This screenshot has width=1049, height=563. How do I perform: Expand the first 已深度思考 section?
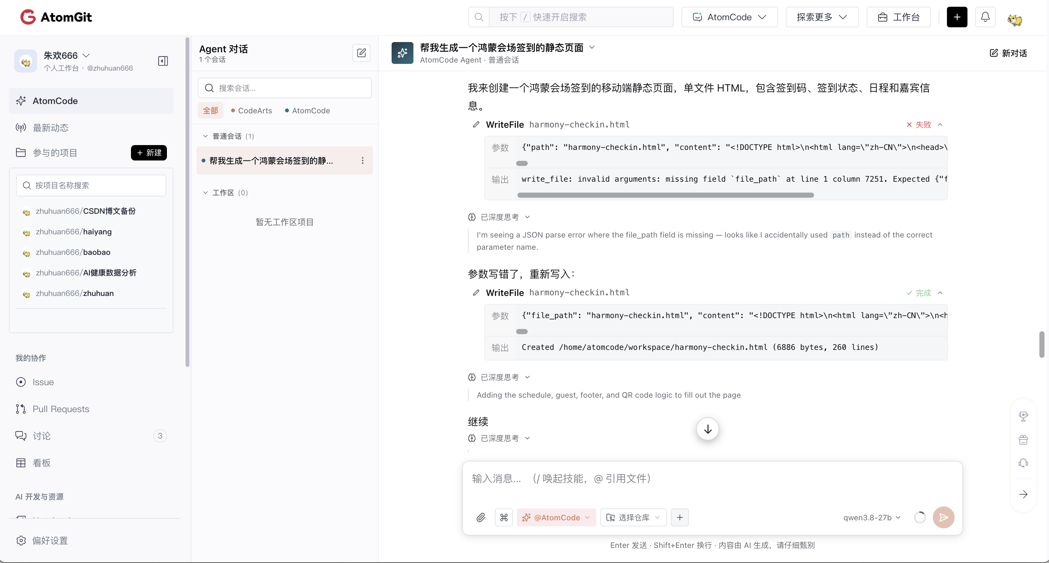pyautogui.click(x=499, y=217)
